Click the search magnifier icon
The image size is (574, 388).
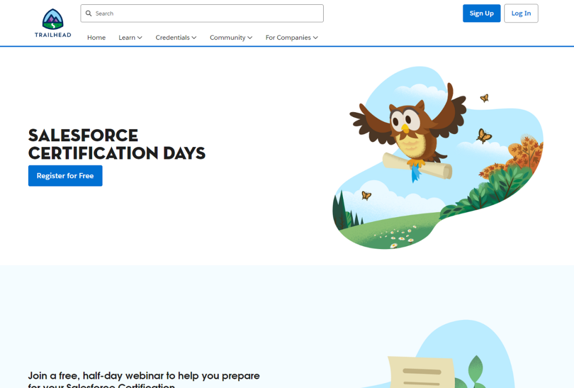[x=88, y=13]
